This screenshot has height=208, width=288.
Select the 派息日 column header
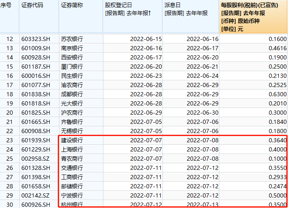(191, 16)
